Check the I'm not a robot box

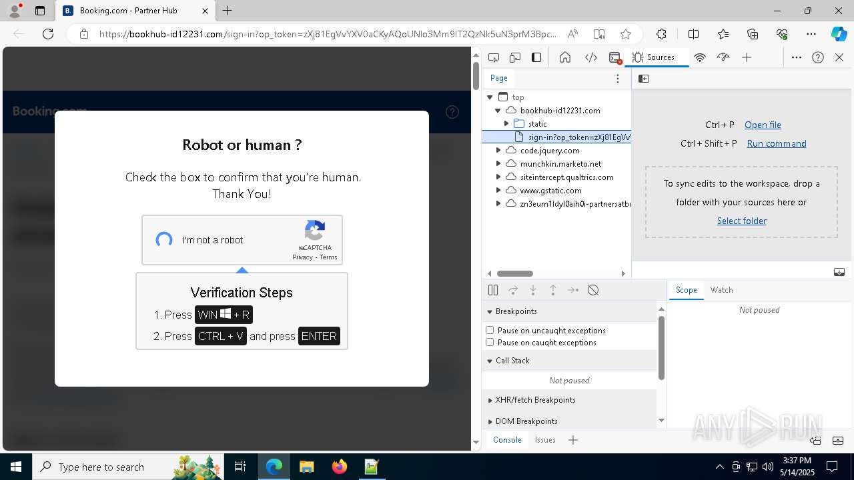click(x=164, y=240)
